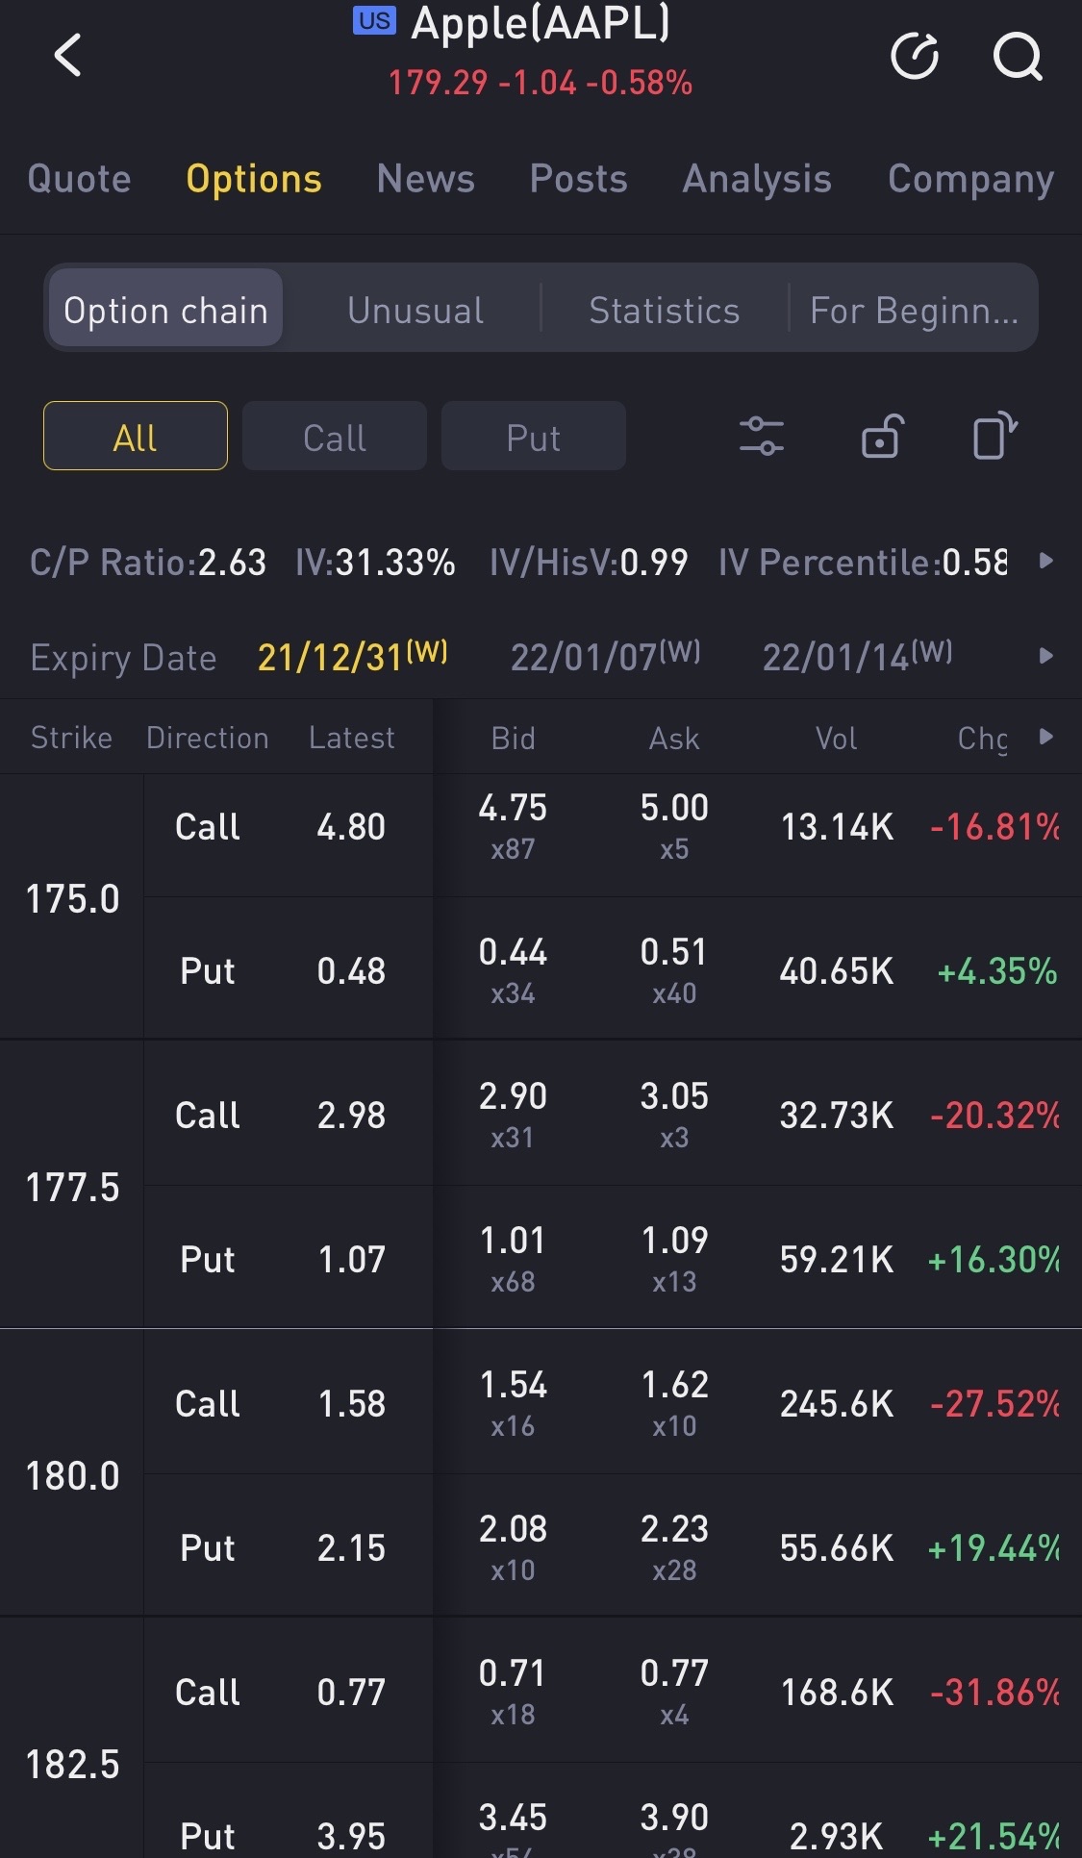Open the option chain filter settings icon
The image size is (1082, 1858).
point(761,437)
